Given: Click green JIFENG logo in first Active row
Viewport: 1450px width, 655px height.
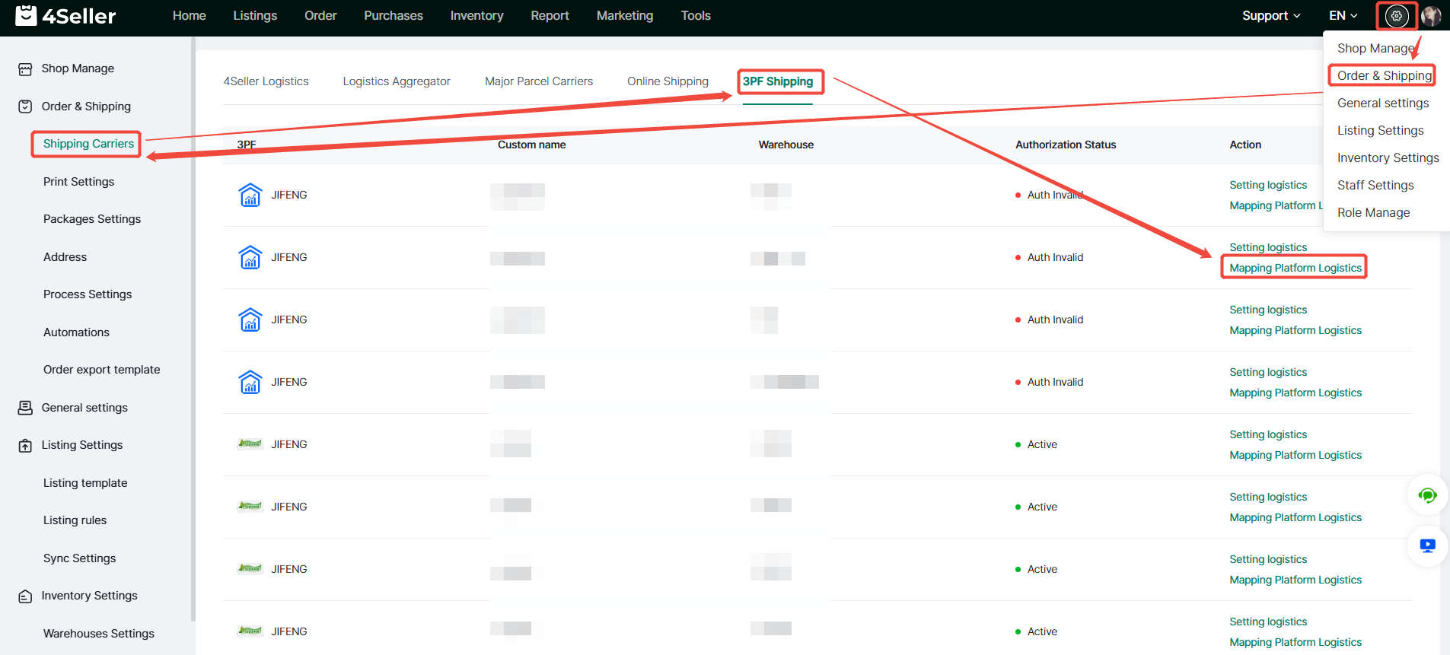Looking at the screenshot, I should tap(250, 444).
